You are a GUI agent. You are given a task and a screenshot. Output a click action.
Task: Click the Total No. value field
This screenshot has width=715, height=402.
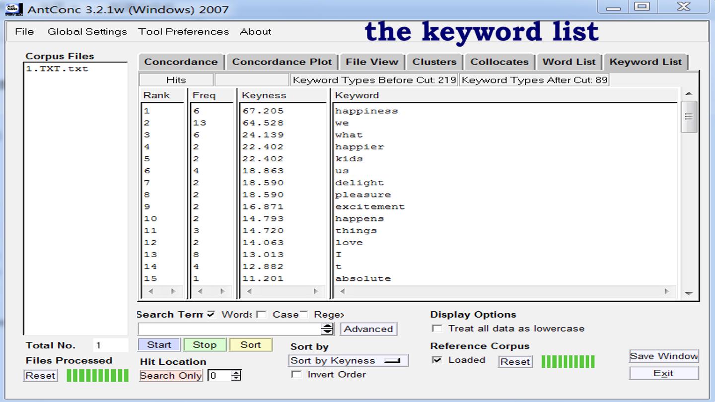(110, 345)
